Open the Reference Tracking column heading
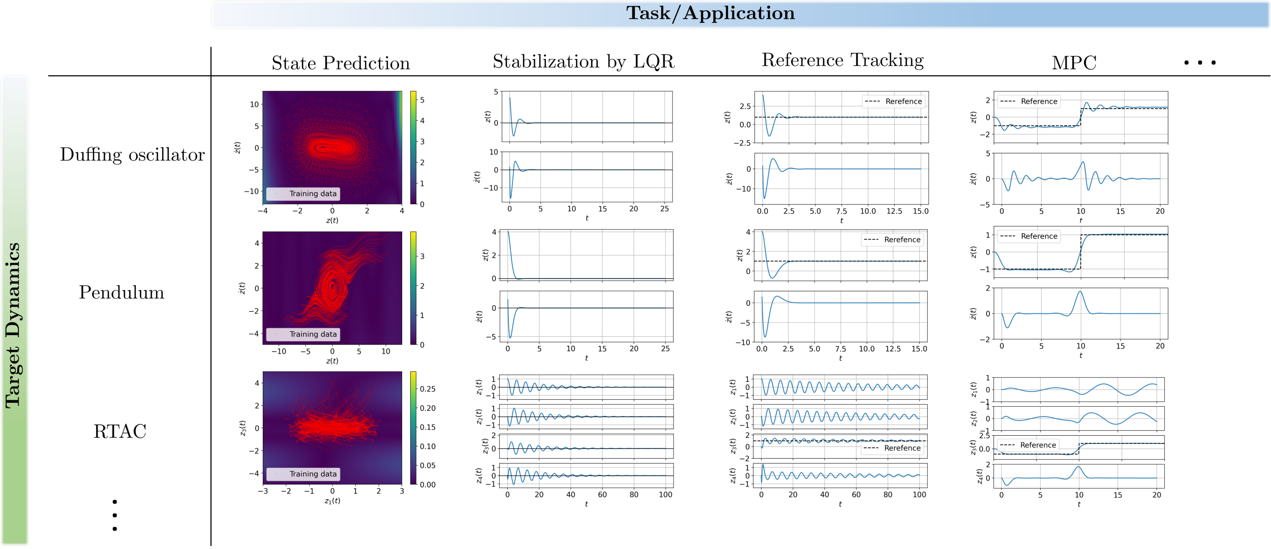Viewport: 1271px width, 549px height. tap(842, 60)
